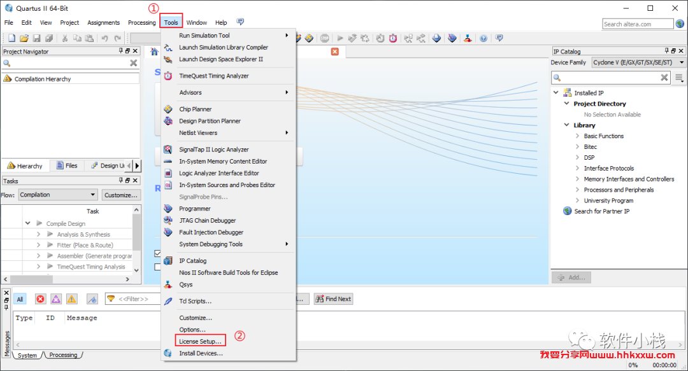This screenshot has height=371, width=688.
Task: Select the All messages filter toggle
Action: click(x=20, y=299)
